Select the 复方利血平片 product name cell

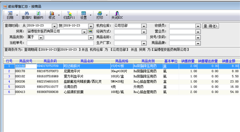(x=87, y=76)
